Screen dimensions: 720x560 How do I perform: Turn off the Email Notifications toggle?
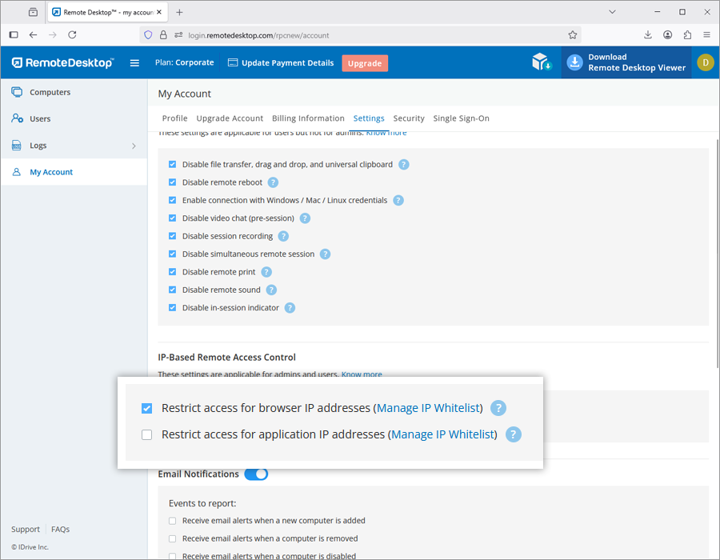click(256, 474)
